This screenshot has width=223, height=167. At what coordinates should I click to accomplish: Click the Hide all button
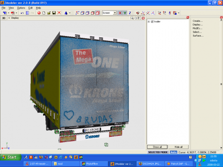pyautogui.click(x=178, y=147)
